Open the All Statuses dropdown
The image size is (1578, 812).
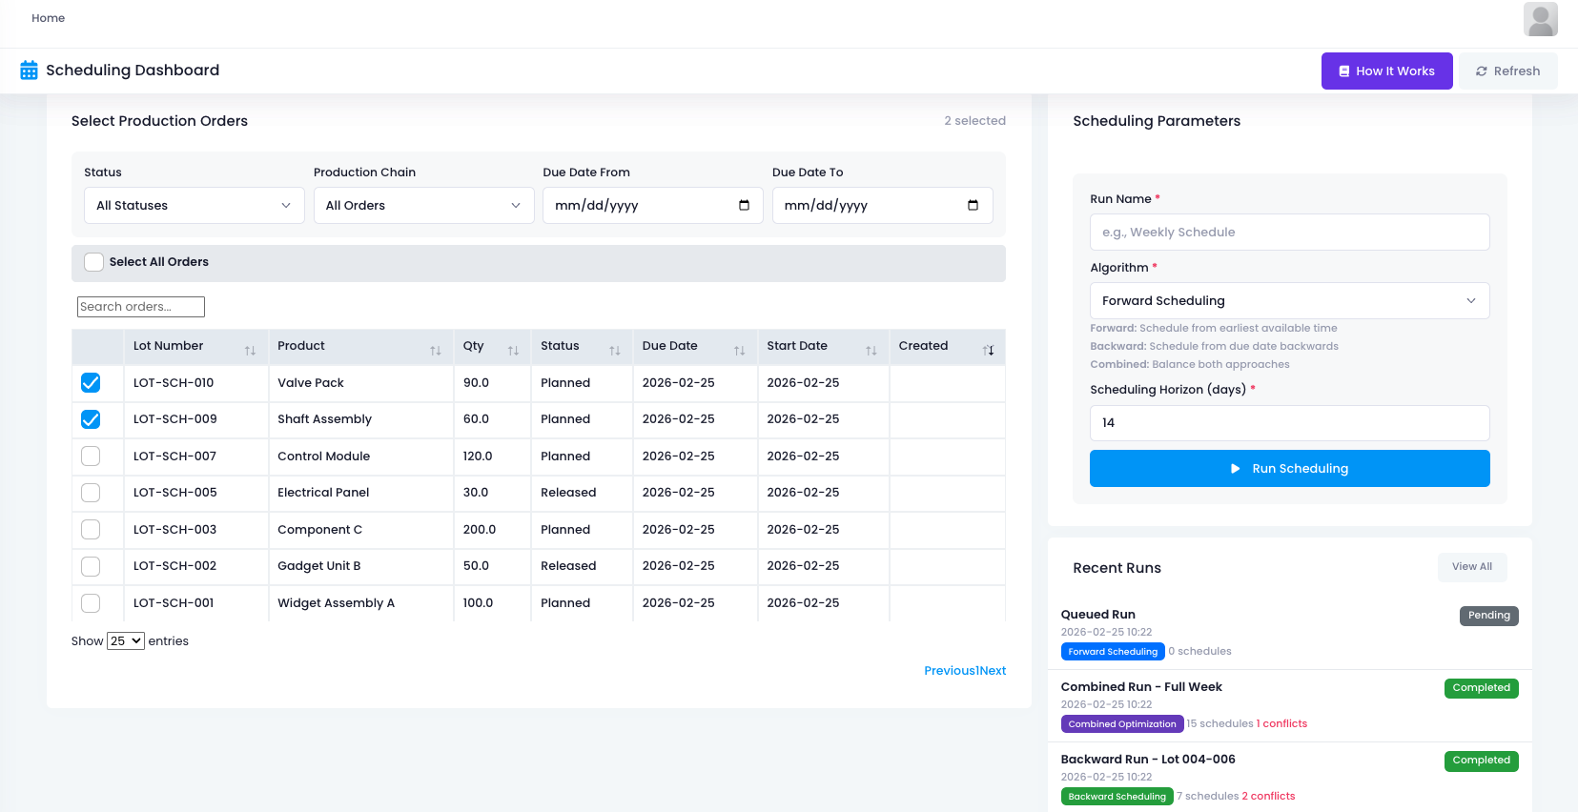pos(194,206)
